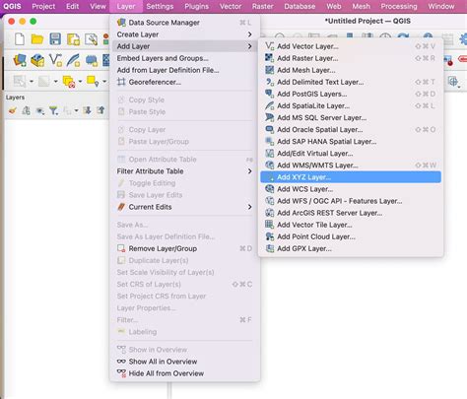Click the Filter Legend funnel icon

tap(53, 110)
